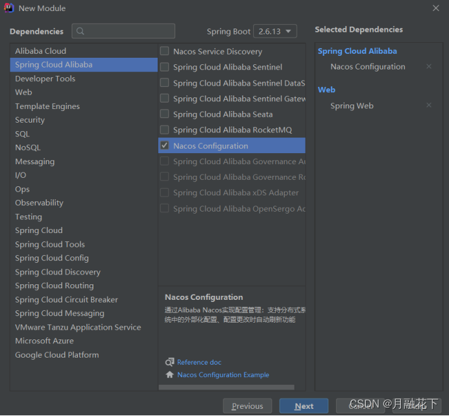Select NoSQL category

84,147
